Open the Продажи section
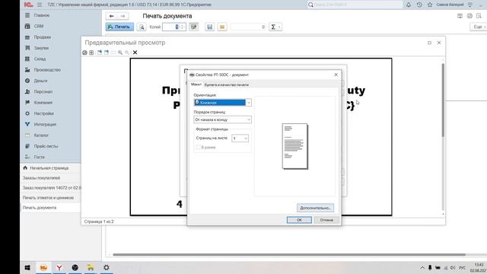Viewport: 487px width, 274px height. (x=43, y=37)
